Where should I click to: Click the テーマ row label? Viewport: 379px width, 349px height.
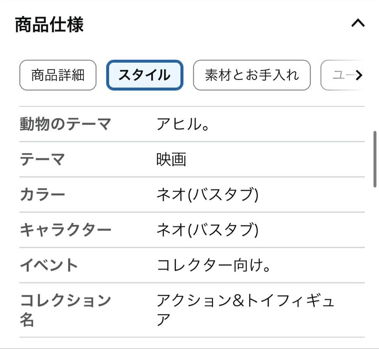[42, 159]
